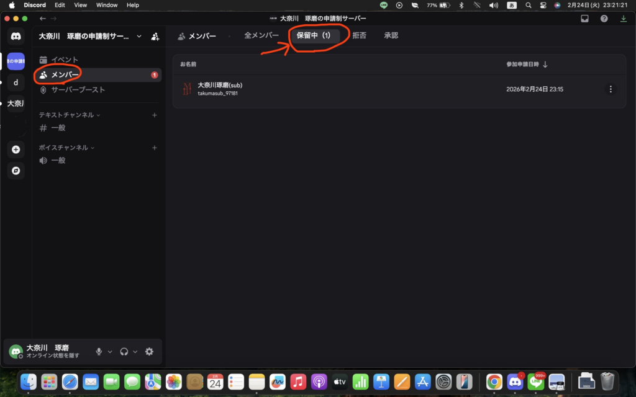Open the help question mark icon
This screenshot has height=397, width=636.
click(604, 19)
